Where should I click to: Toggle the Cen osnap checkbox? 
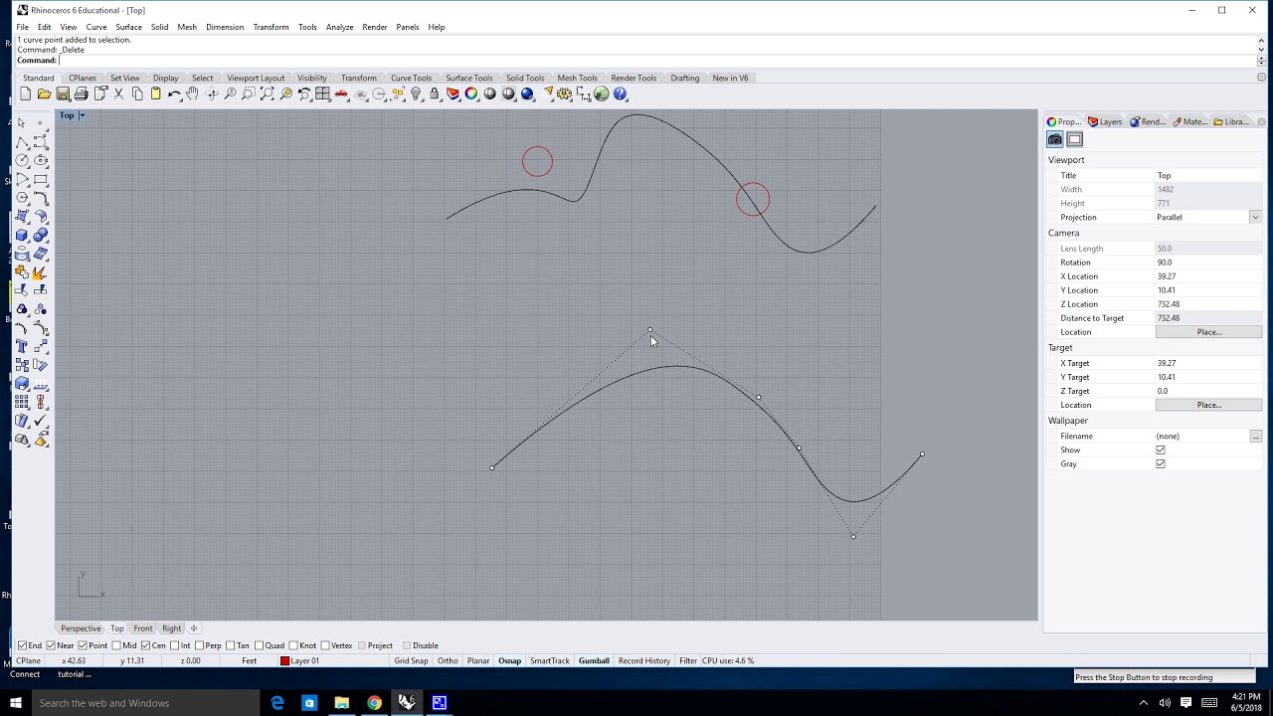pos(145,645)
